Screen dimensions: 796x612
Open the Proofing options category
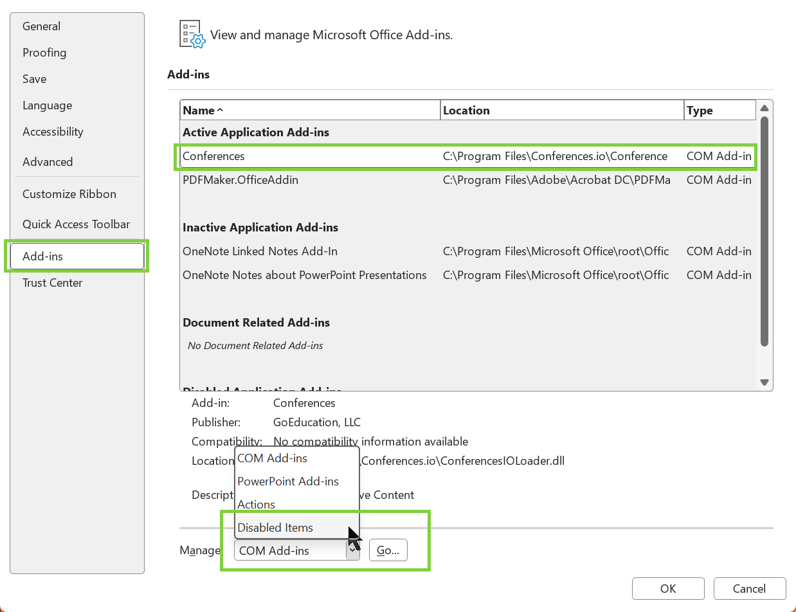click(x=44, y=53)
